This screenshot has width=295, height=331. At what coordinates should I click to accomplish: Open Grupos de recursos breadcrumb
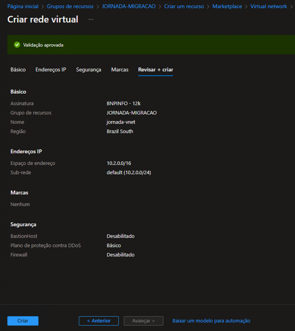(70, 6)
